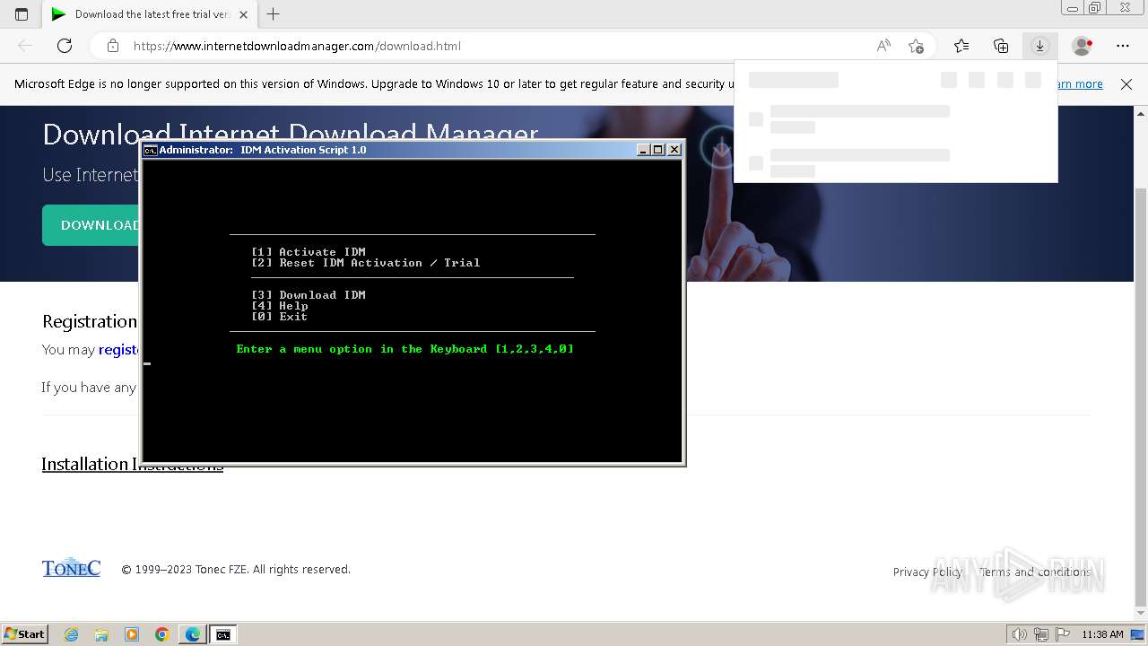The height and width of the screenshot is (646, 1148).
Task: Launch Chrome from the taskbar
Action: (x=162, y=634)
